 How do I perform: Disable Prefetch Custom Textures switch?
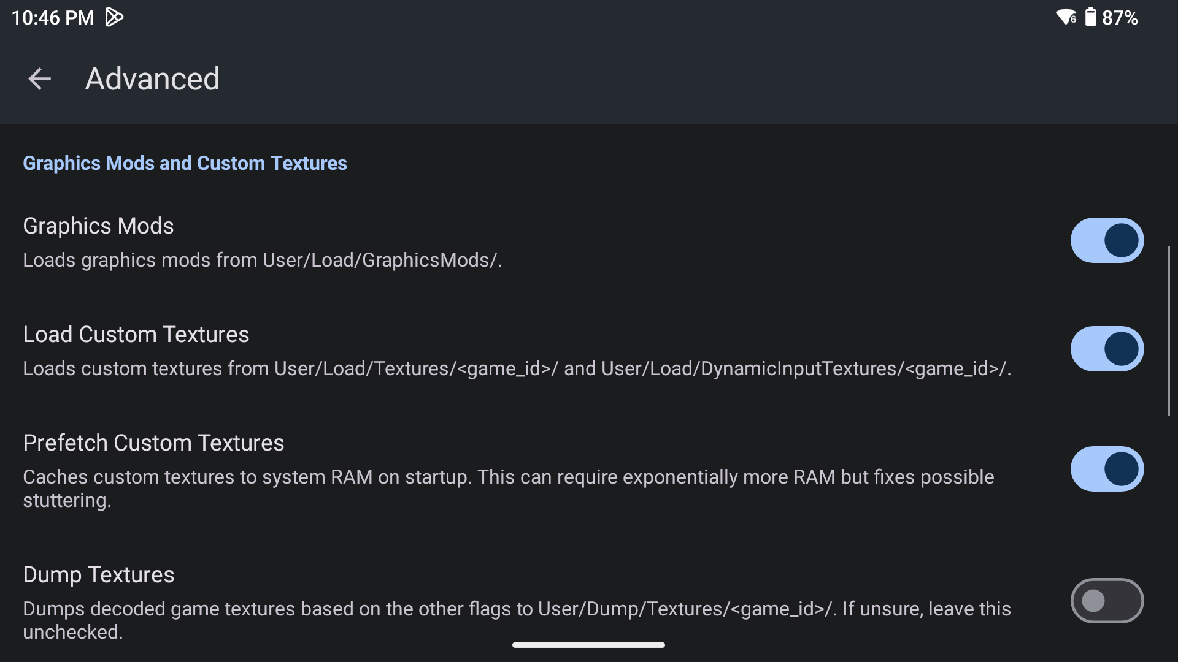(x=1107, y=469)
